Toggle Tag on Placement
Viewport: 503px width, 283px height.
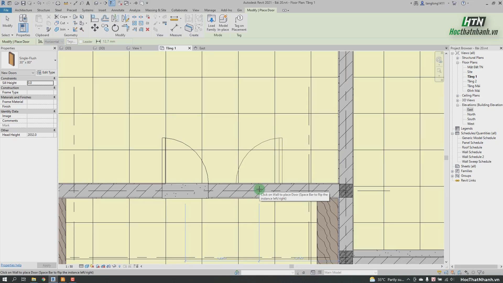coord(239,23)
